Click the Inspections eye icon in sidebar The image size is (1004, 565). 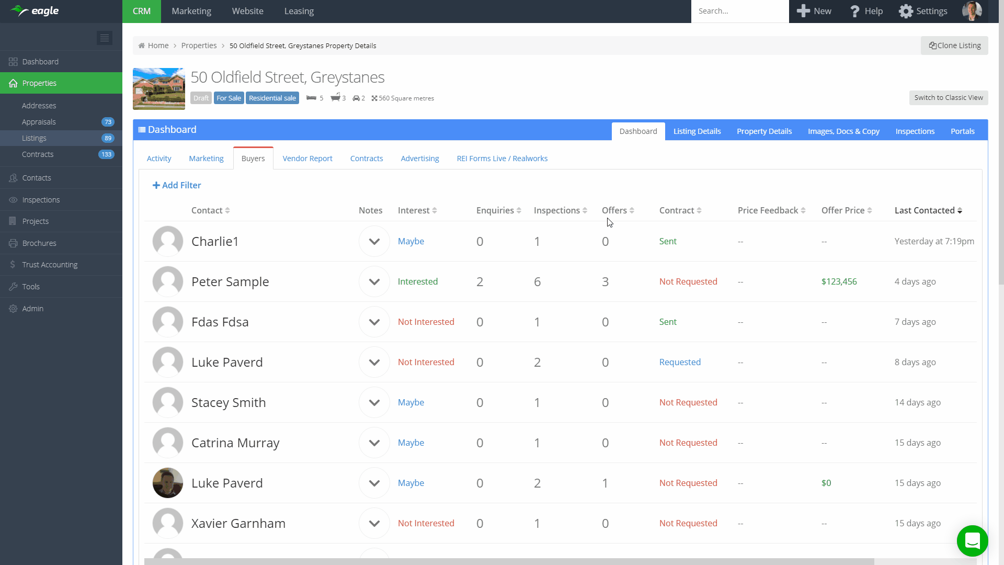pyautogui.click(x=13, y=200)
